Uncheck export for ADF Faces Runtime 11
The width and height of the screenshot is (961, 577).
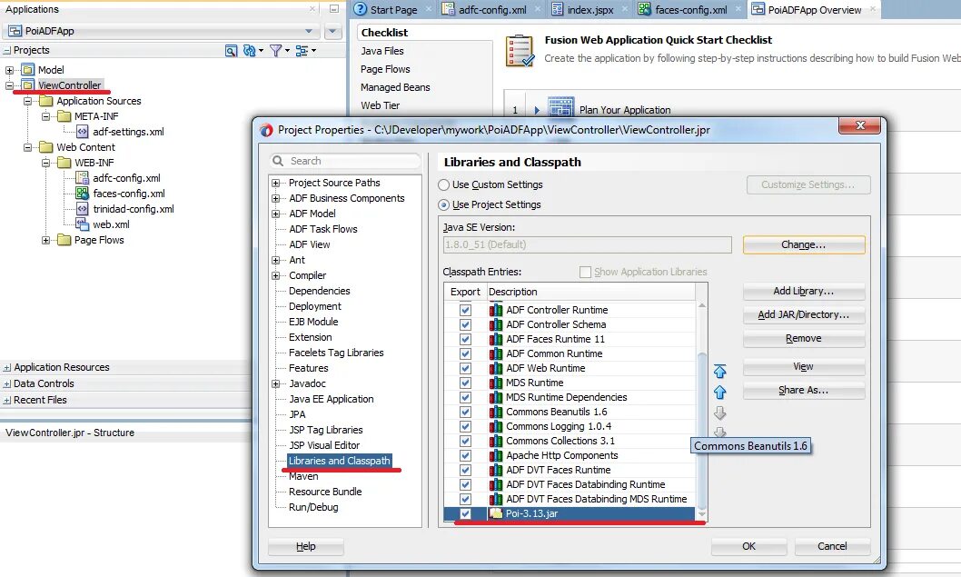click(466, 339)
